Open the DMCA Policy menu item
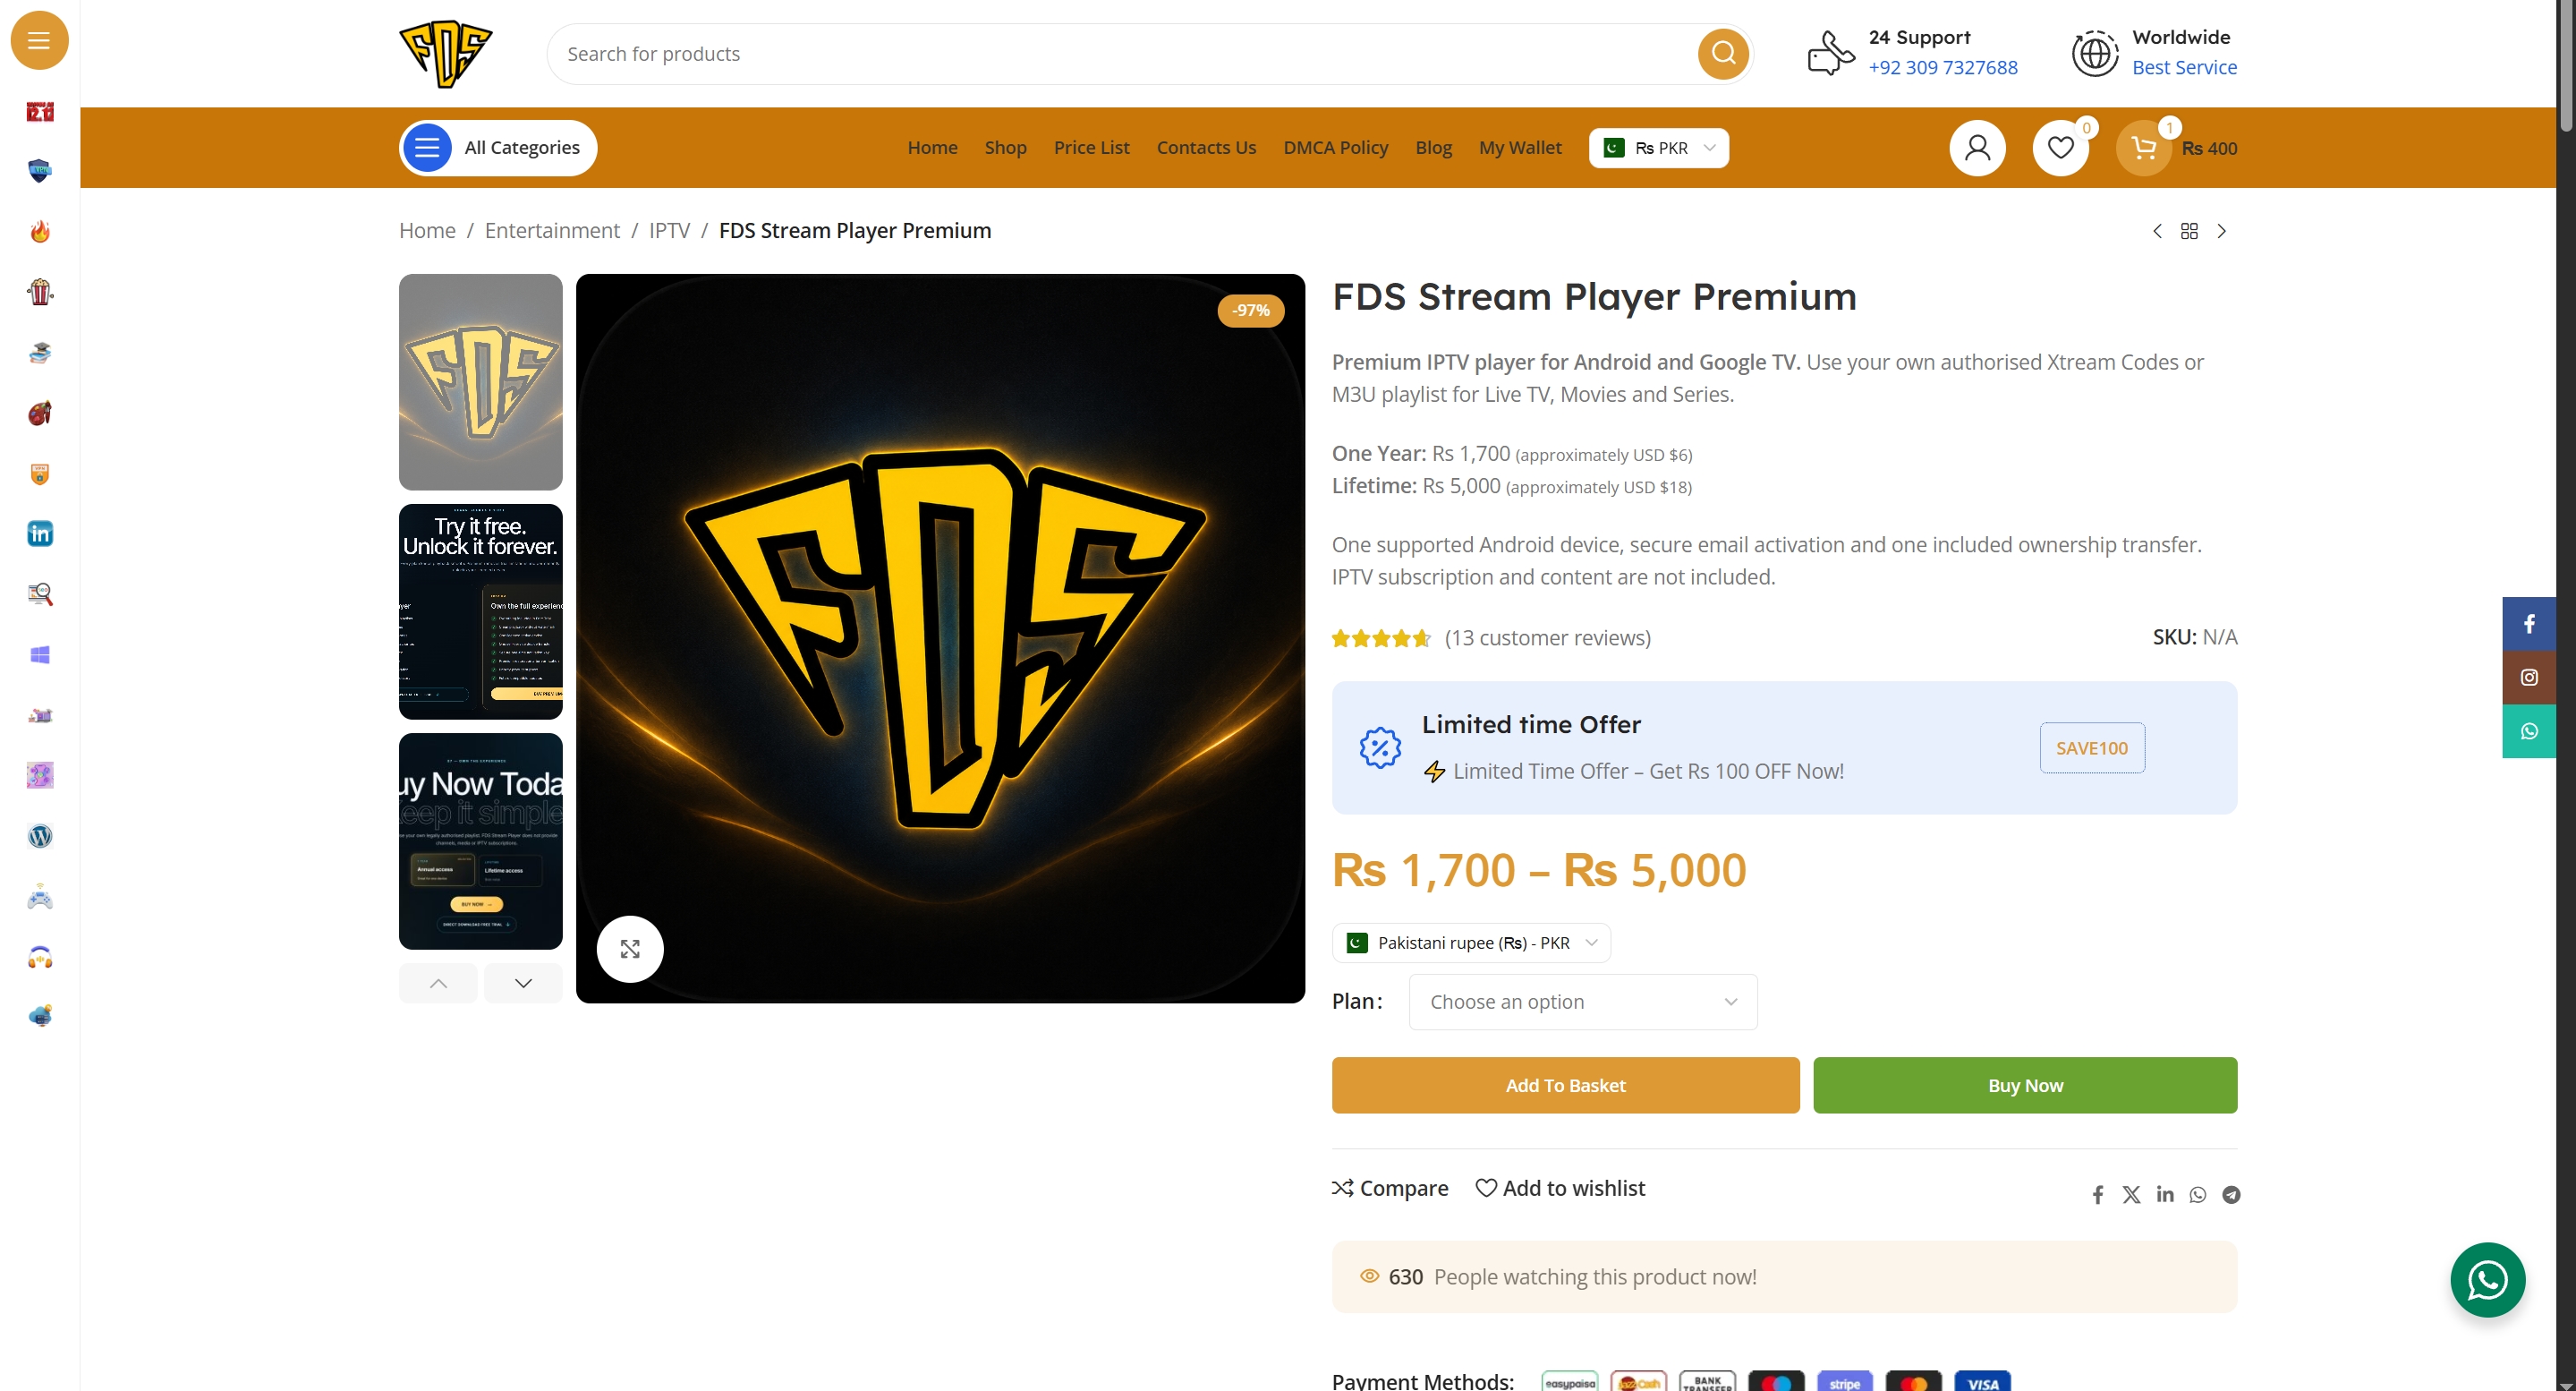 coord(1335,147)
